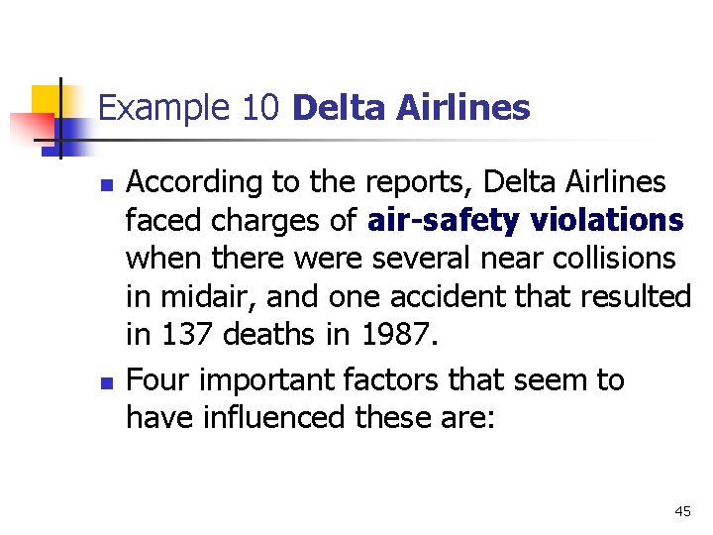Click the slide title 'Example 10 Delta Airlines'

[x=314, y=108]
